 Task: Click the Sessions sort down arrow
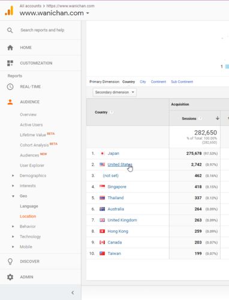218,118
